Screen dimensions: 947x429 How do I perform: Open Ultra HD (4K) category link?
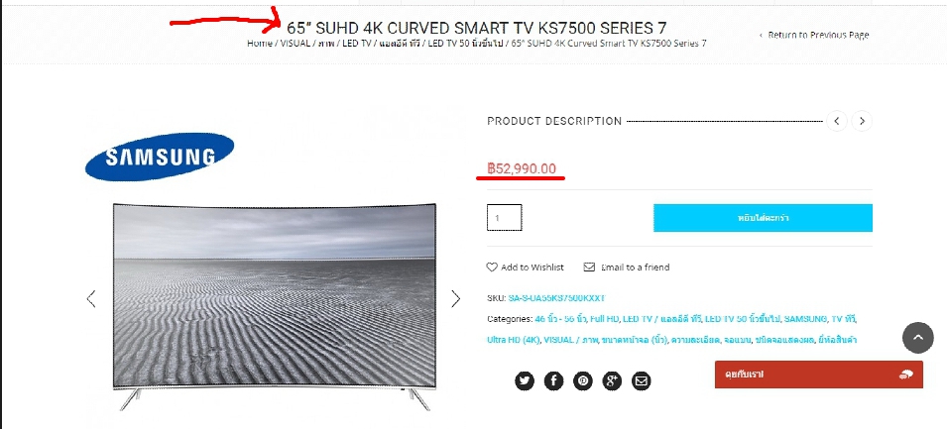pyautogui.click(x=513, y=340)
